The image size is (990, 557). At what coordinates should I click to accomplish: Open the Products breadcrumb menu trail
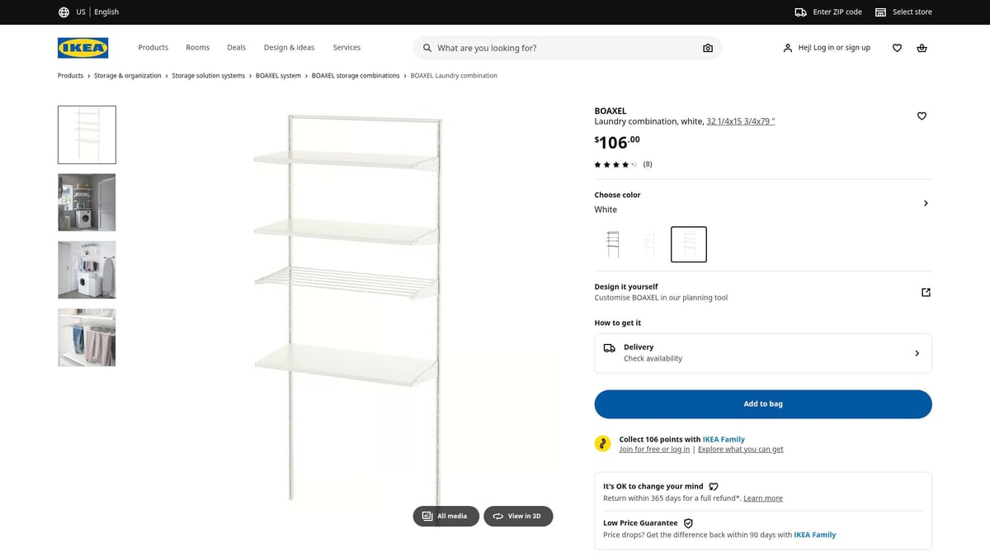69,75
